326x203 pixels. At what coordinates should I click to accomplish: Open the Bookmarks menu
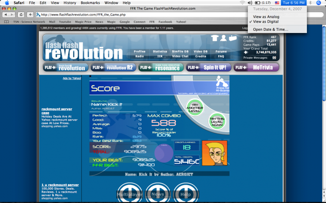[x=90, y=3]
